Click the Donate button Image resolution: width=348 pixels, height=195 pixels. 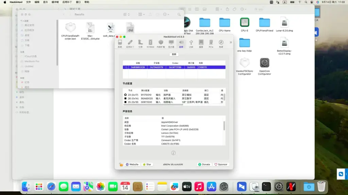point(204,165)
